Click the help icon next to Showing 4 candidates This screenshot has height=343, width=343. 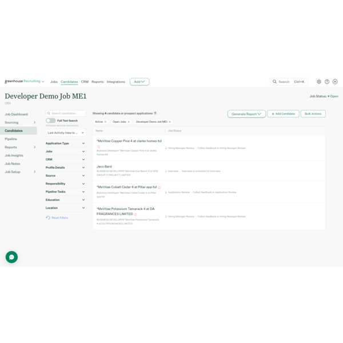[155, 113]
